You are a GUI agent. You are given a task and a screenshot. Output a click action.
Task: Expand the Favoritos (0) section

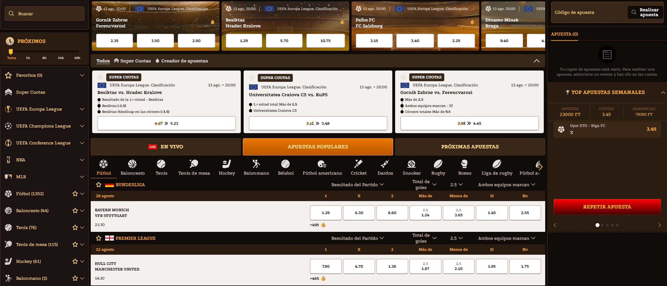coord(82,75)
